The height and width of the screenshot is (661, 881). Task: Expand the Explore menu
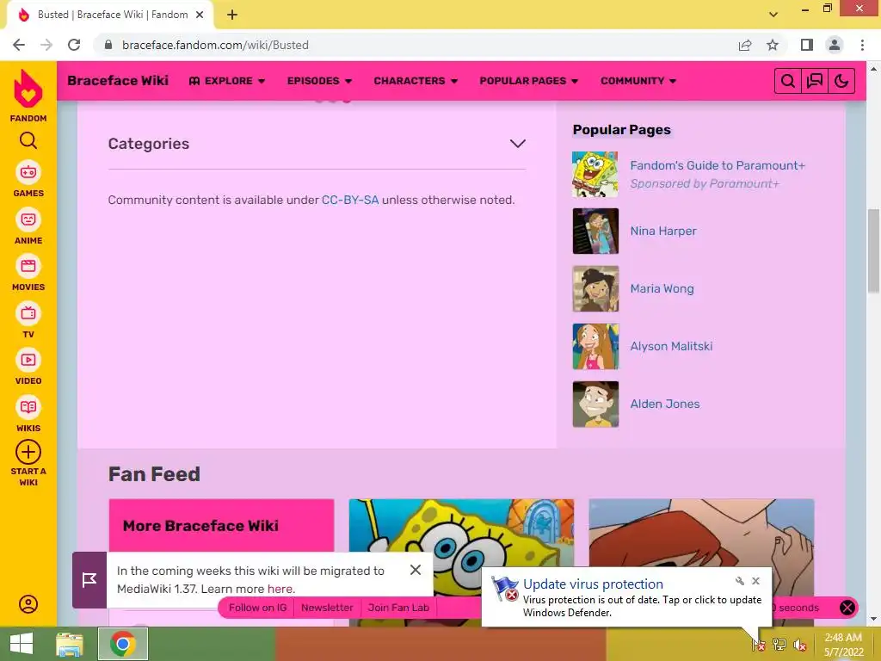[x=227, y=81]
